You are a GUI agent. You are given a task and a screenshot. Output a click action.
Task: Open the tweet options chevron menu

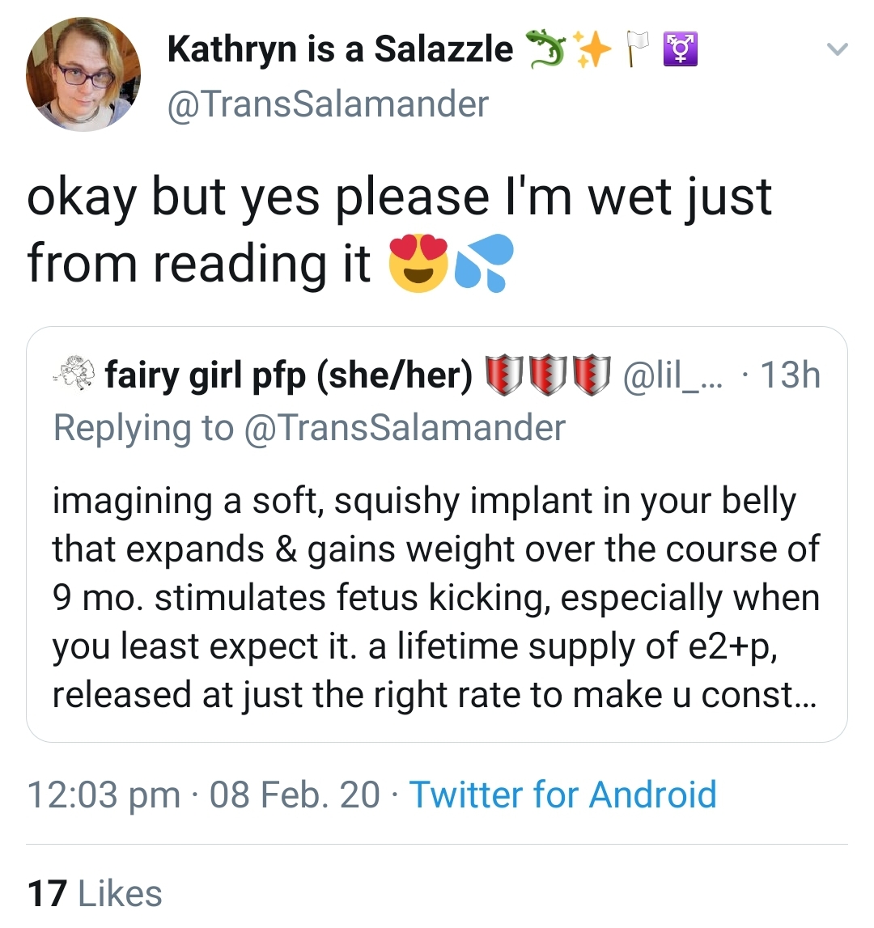click(x=838, y=49)
